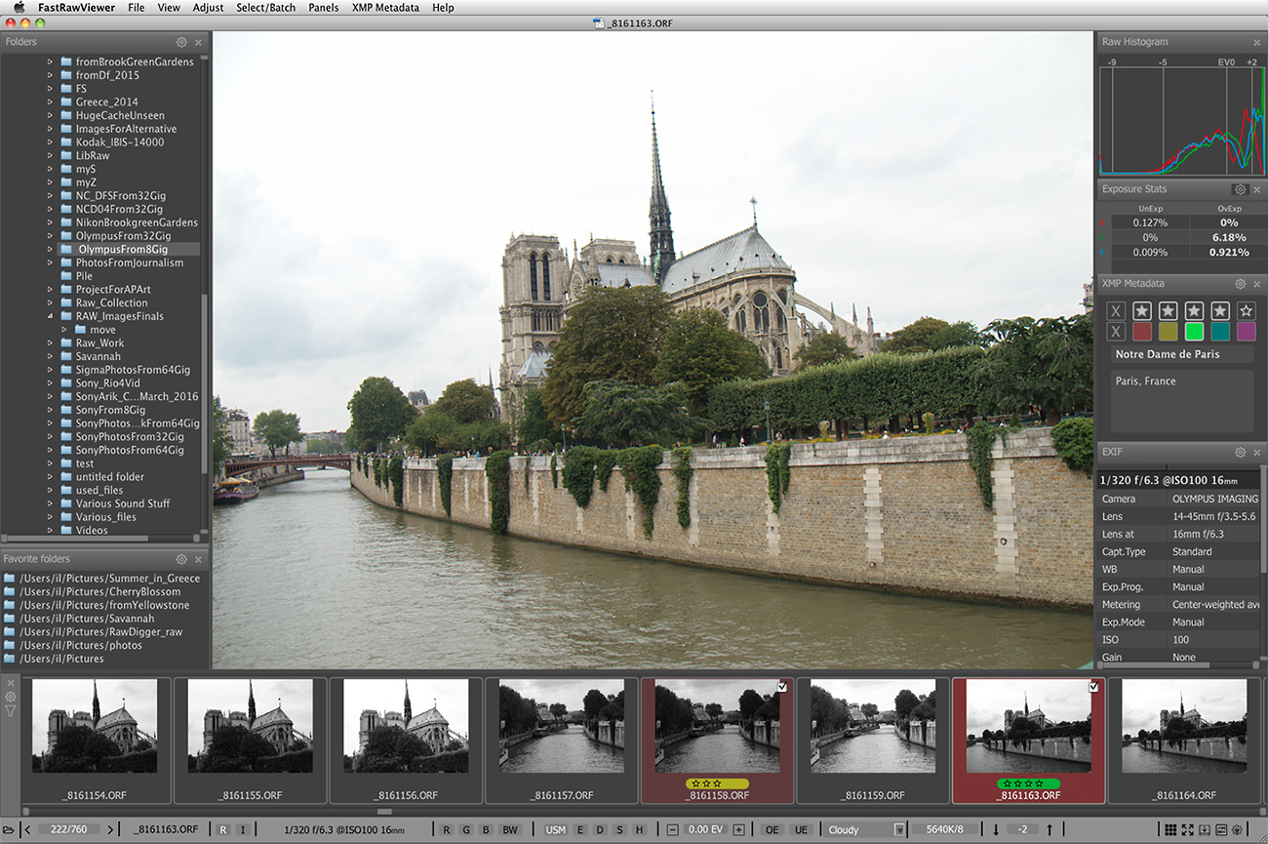This screenshot has height=844, width=1268.
Task: Expand the Raw_Collection folder arrow
Action: 51,302
